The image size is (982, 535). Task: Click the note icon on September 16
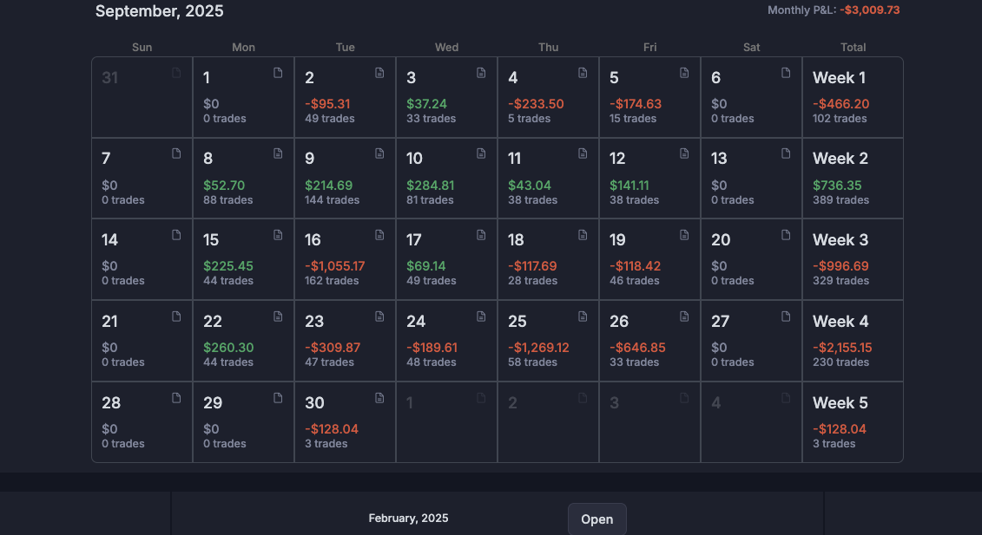379,235
